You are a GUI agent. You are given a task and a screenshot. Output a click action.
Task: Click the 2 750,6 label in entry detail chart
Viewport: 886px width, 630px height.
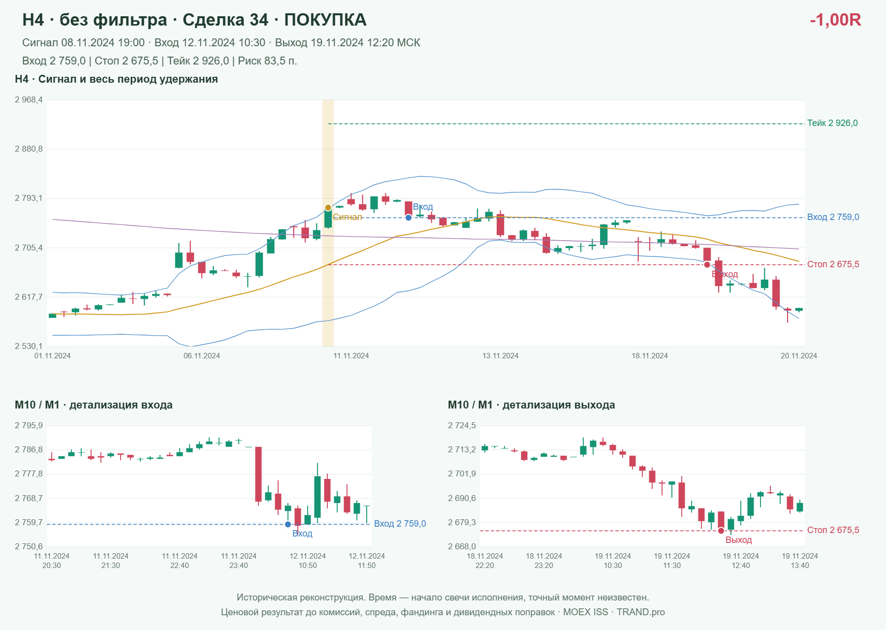click(29, 546)
